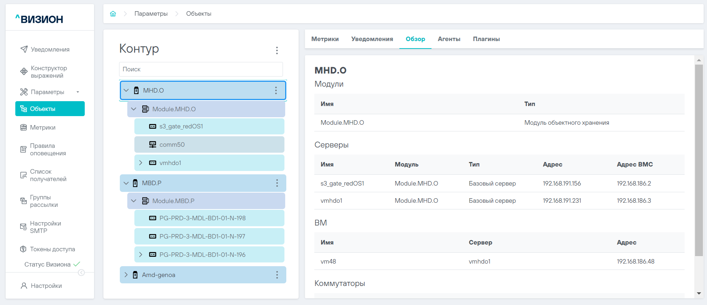
Task: Open the Контур panel three-dot menu
Action: point(277,50)
